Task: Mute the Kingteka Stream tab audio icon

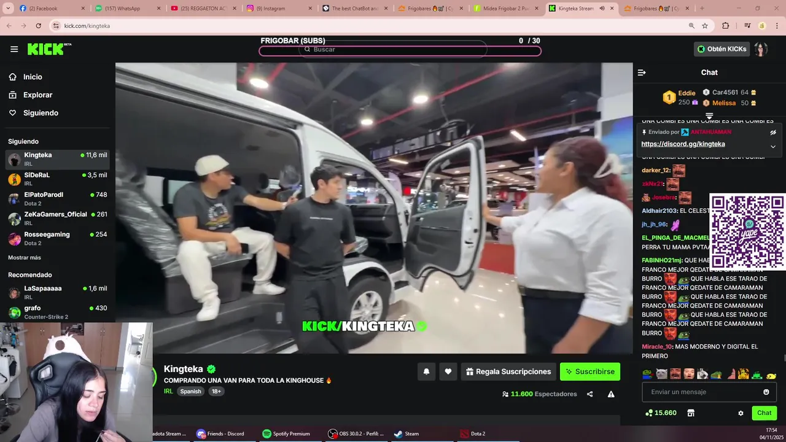Action: 602,9
